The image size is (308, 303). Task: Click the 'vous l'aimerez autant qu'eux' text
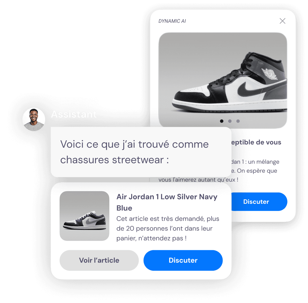click(x=198, y=180)
